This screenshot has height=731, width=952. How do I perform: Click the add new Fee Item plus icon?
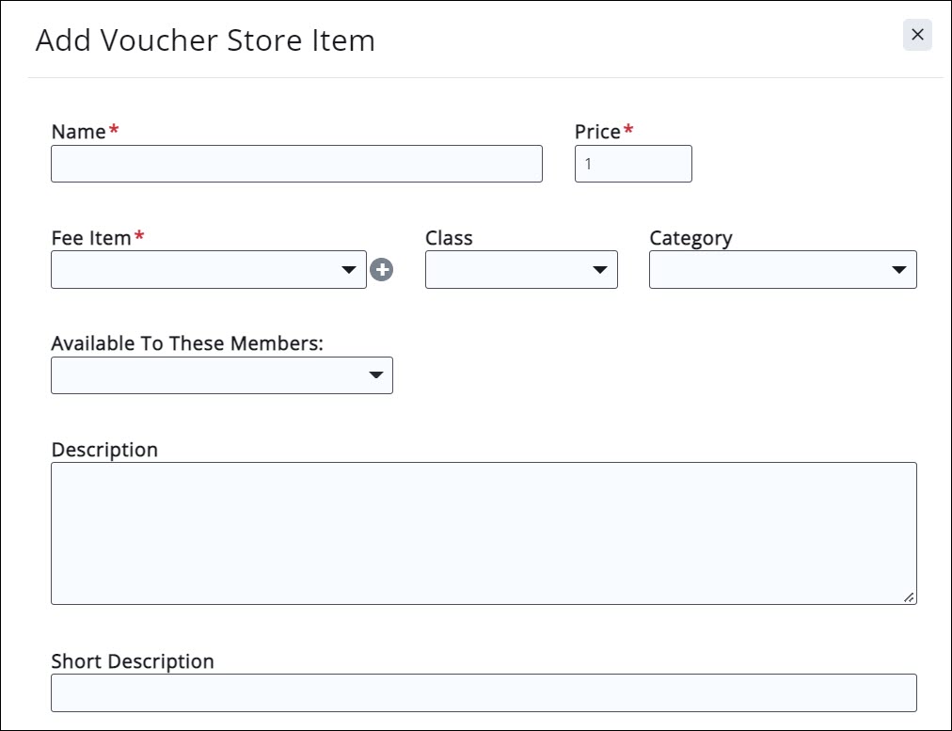tap(382, 270)
